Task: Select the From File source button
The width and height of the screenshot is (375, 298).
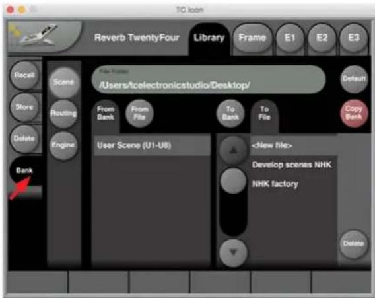Action: point(139,113)
